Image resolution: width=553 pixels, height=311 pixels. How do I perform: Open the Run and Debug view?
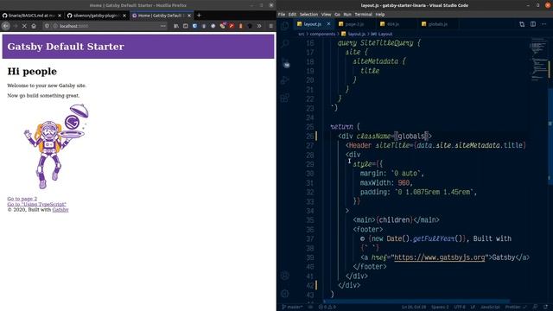click(x=285, y=80)
